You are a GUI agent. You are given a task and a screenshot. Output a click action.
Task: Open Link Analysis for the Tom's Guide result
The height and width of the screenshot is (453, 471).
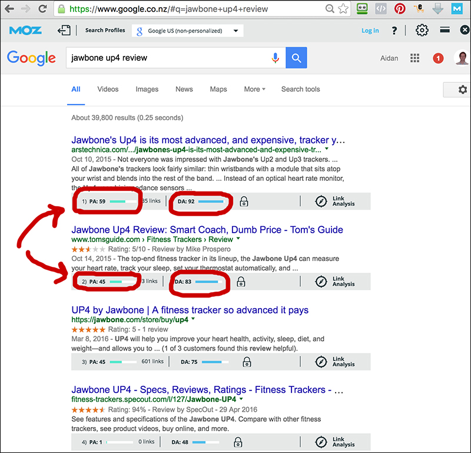click(335, 282)
